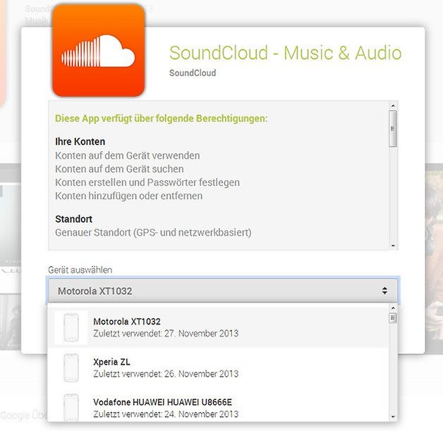The image size is (443, 431).
Task: Select Motorola XT1032 in the device list
Action: 218,327
